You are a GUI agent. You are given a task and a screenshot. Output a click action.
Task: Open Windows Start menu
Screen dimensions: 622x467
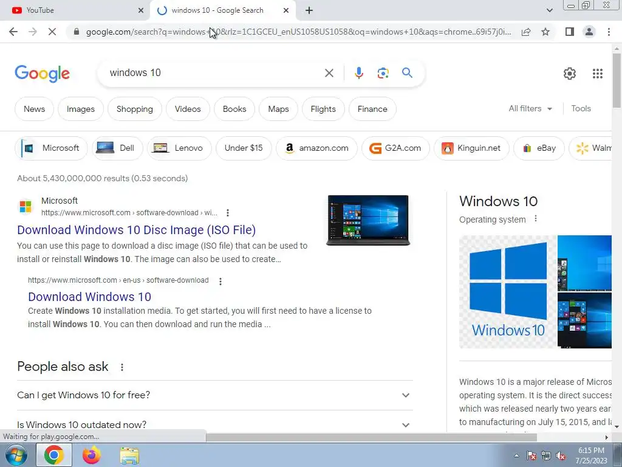[15, 455]
